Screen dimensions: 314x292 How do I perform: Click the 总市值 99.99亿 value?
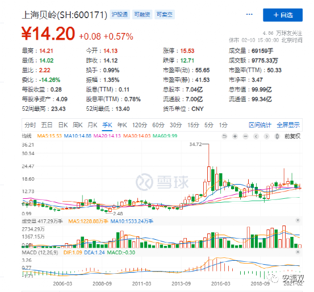tap(262, 90)
